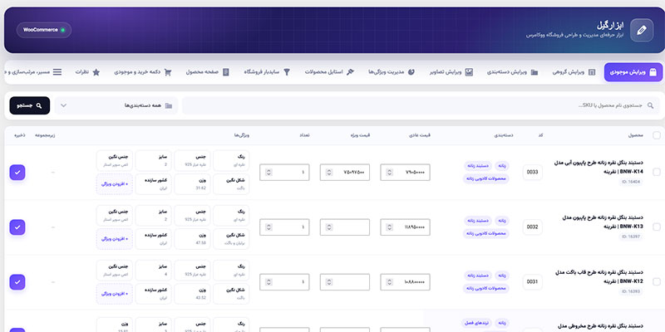Switch to the ویرایش گروهی tab
Viewport: 665px width, 332px height.
coord(574,72)
